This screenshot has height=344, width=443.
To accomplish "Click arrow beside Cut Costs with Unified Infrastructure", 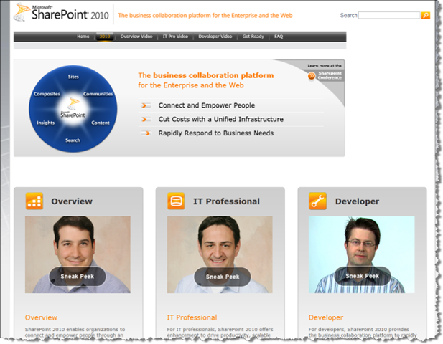I will [146, 119].
